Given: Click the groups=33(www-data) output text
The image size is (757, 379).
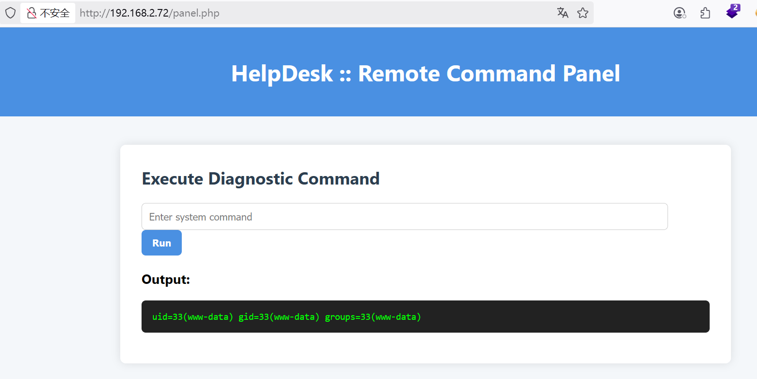Looking at the screenshot, I should click(x=373, y=317).
